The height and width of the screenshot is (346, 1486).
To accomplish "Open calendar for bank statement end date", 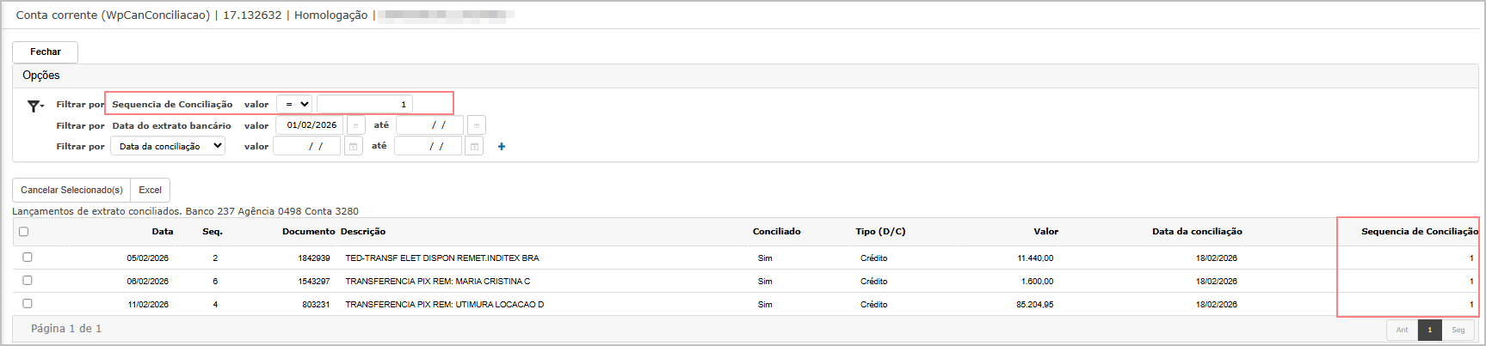I will (x=477, y=125).
